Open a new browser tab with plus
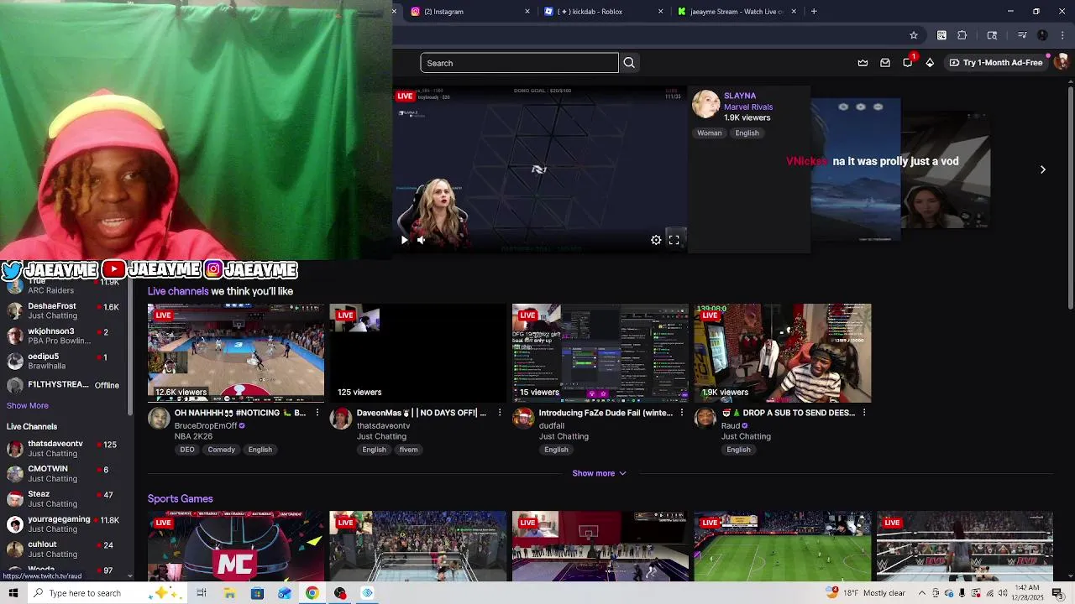Viewport: 1075px width, 604px height. tap(814, 12)
